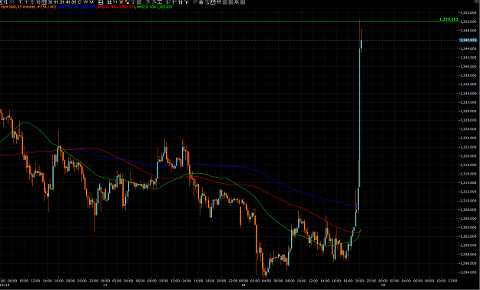
Task: Choose the weekly (W) timeframe
Action: (x=86, y=2)
